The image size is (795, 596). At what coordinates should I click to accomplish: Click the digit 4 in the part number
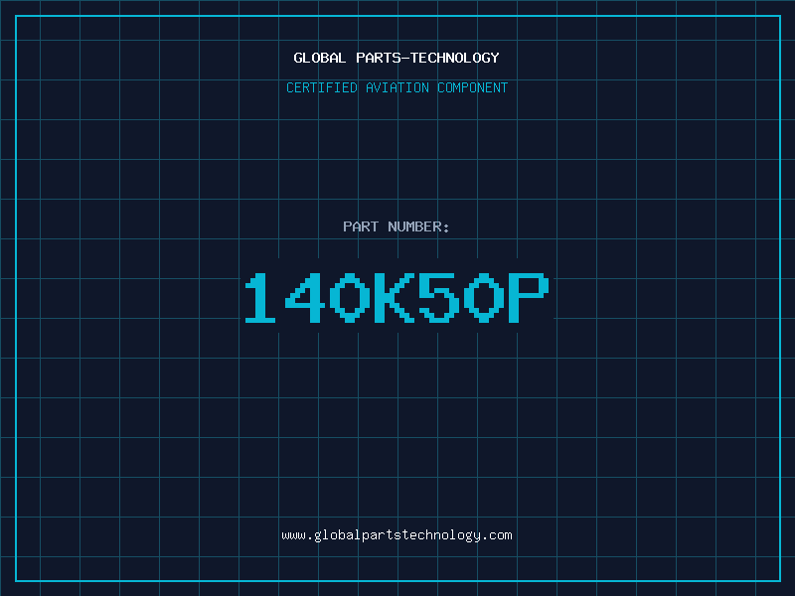pyautogui.click(x=305, y=297)
